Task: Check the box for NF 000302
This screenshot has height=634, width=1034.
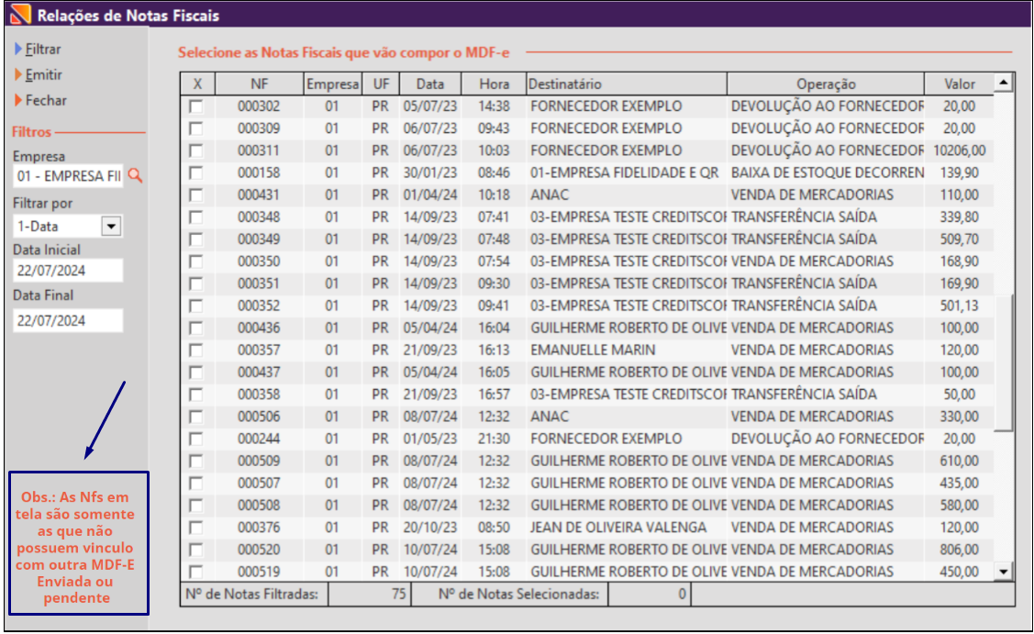Action: 195,106
